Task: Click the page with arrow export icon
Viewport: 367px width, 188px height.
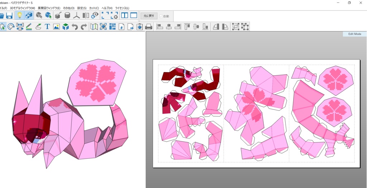Action: pyautogui.click(x=130, y=27)
